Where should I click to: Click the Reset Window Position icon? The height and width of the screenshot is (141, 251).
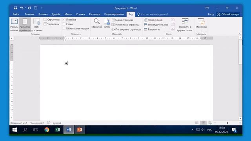coord(173,29)
